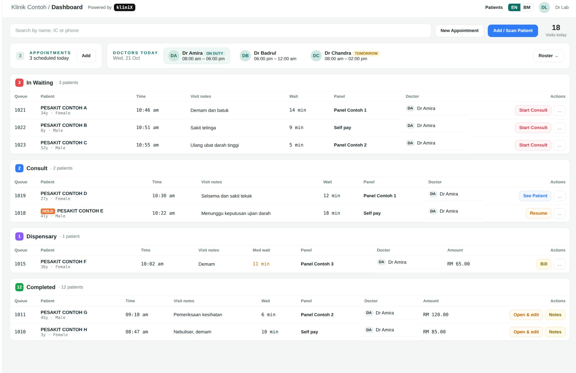
Task: Start Consult for PESAKIT CONTOH C
Action: pos(533,145)
